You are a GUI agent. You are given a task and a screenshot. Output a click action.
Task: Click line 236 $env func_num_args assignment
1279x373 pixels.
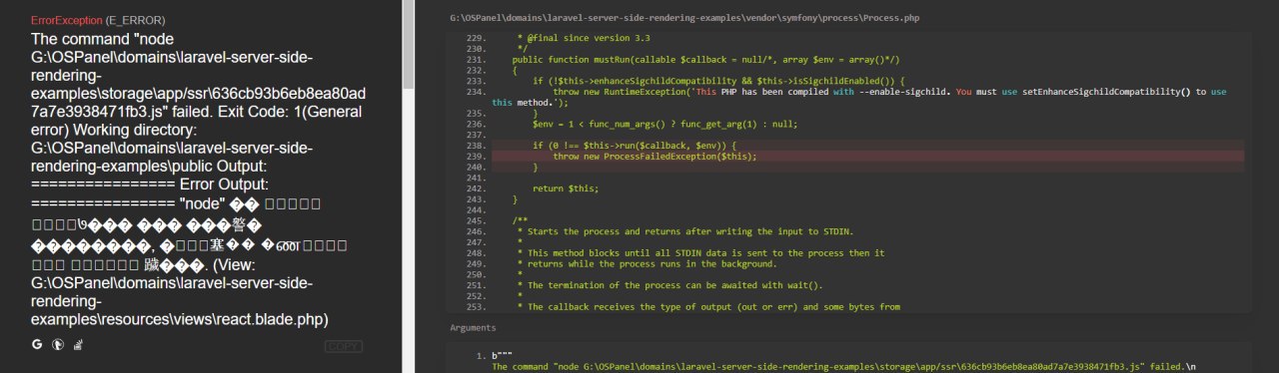pos(664,125)
